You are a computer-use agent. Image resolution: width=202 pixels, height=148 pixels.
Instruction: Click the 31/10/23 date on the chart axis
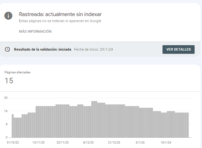(x=13, y=143)
